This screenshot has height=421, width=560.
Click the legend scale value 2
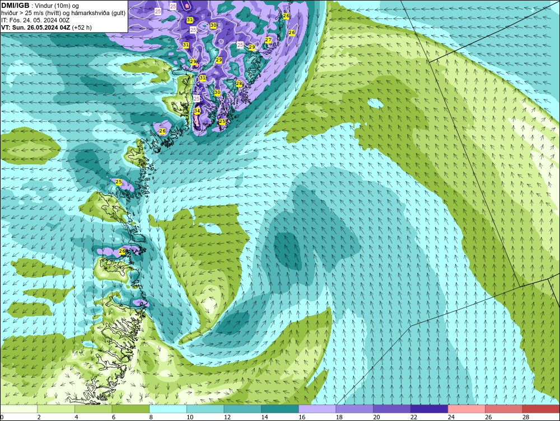(x=39, y=417)
